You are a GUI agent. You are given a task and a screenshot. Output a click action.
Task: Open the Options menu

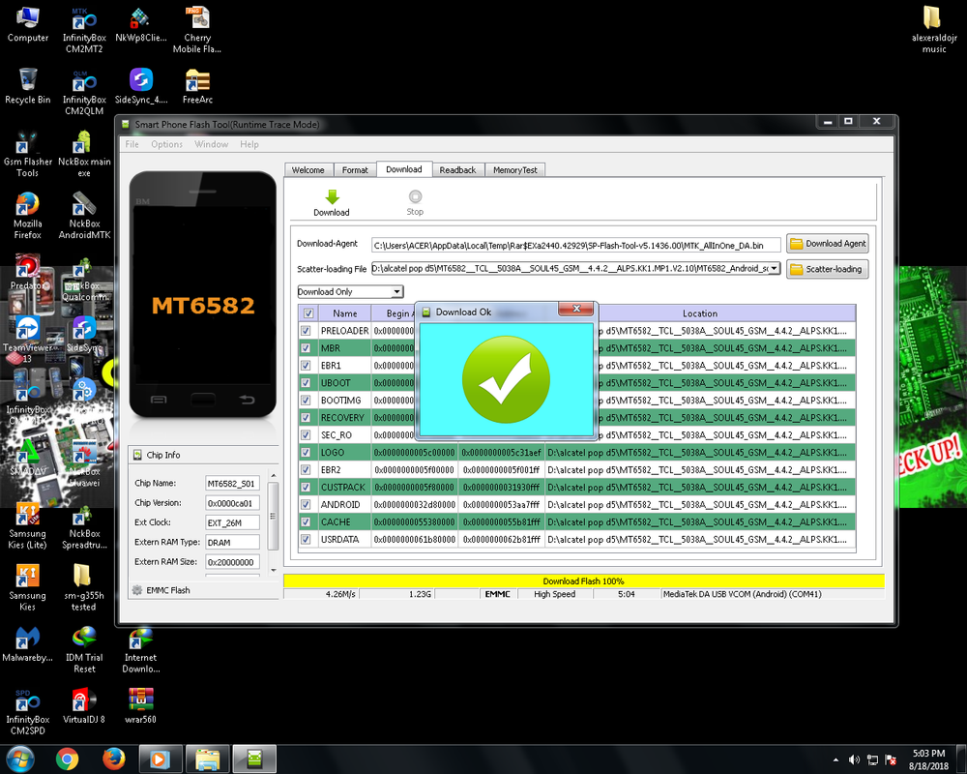166,144
